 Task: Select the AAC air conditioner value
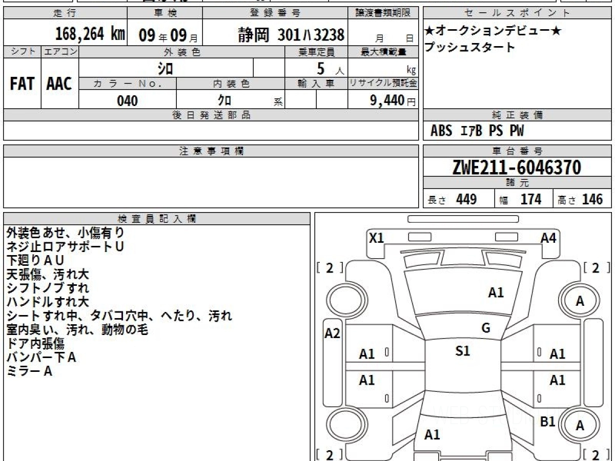pyautogui.click(x=59, y=84)
